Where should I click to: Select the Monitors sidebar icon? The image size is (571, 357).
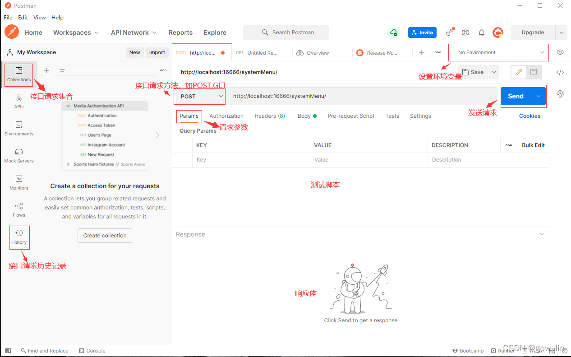tap(19, 182)
